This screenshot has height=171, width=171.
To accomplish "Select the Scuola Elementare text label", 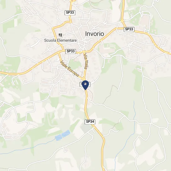I will pyautogui.click(x=60, y=40).
